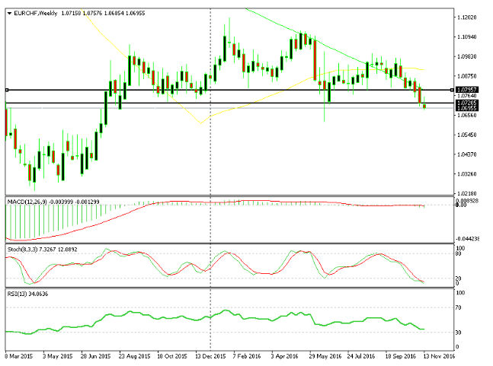Click the MACD -0.044238 scale value
The width and height of the screenshot is (493, 366).
[x=468, y=239]
